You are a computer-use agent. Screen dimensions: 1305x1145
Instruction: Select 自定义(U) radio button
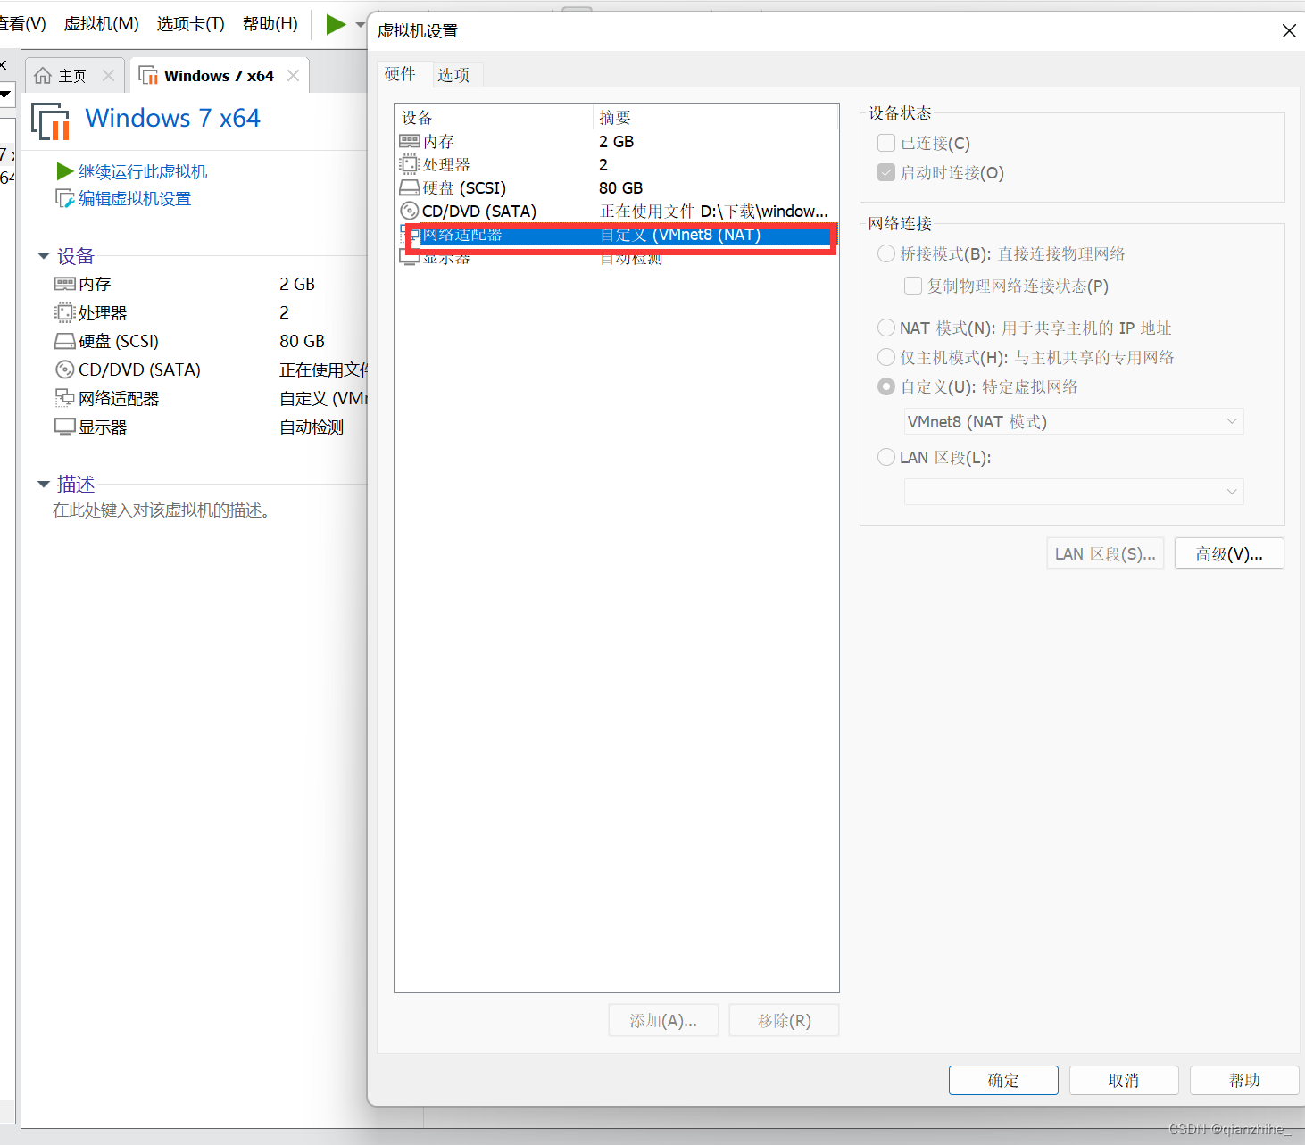pyautogui.click(x=886, y=386)
